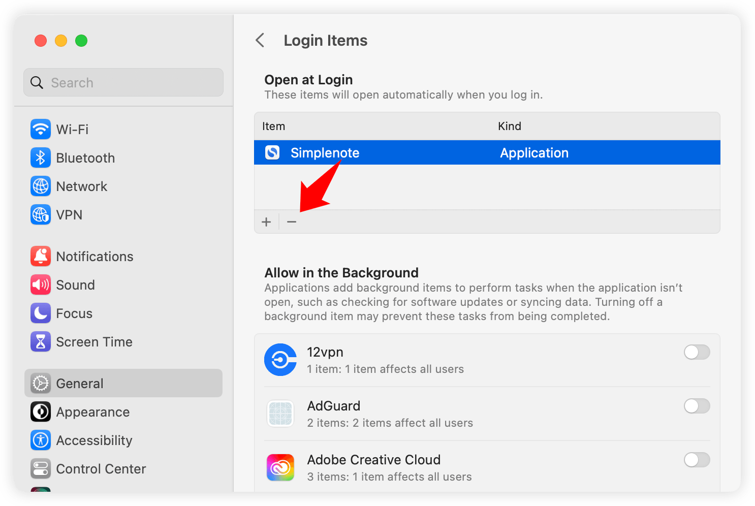Viewport: 755px width, 506px height.
Task: Toggle AdGuard background permission
Action: pos(697,406)
